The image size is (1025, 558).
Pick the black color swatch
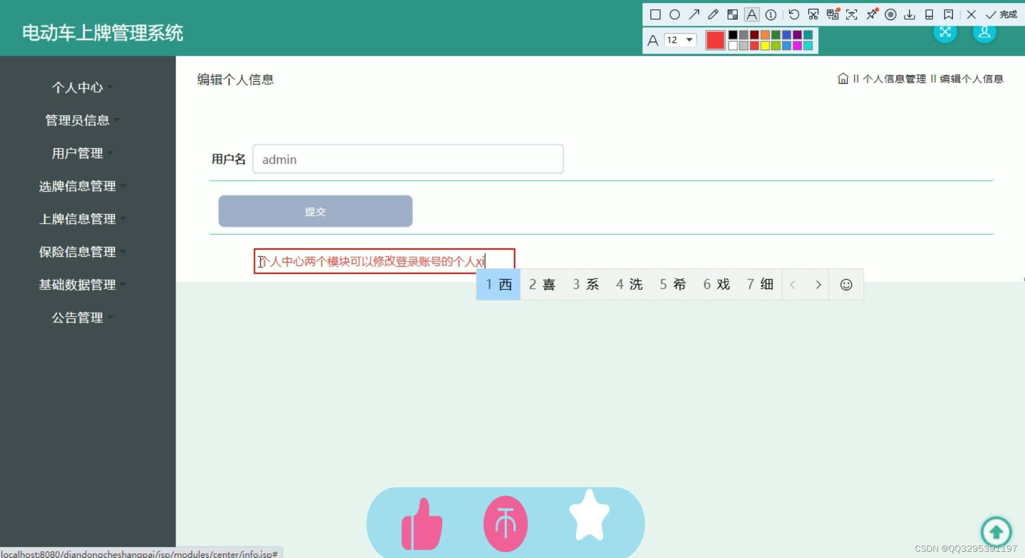(733, 35)
